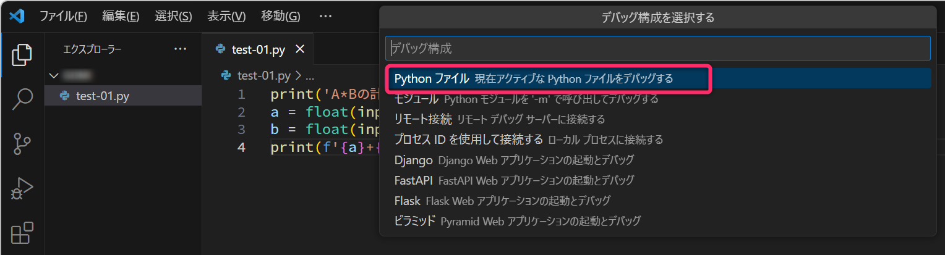The image size is (945, 255).
Task: Open the Explorer view in activity bar
Action: (22, 56)
